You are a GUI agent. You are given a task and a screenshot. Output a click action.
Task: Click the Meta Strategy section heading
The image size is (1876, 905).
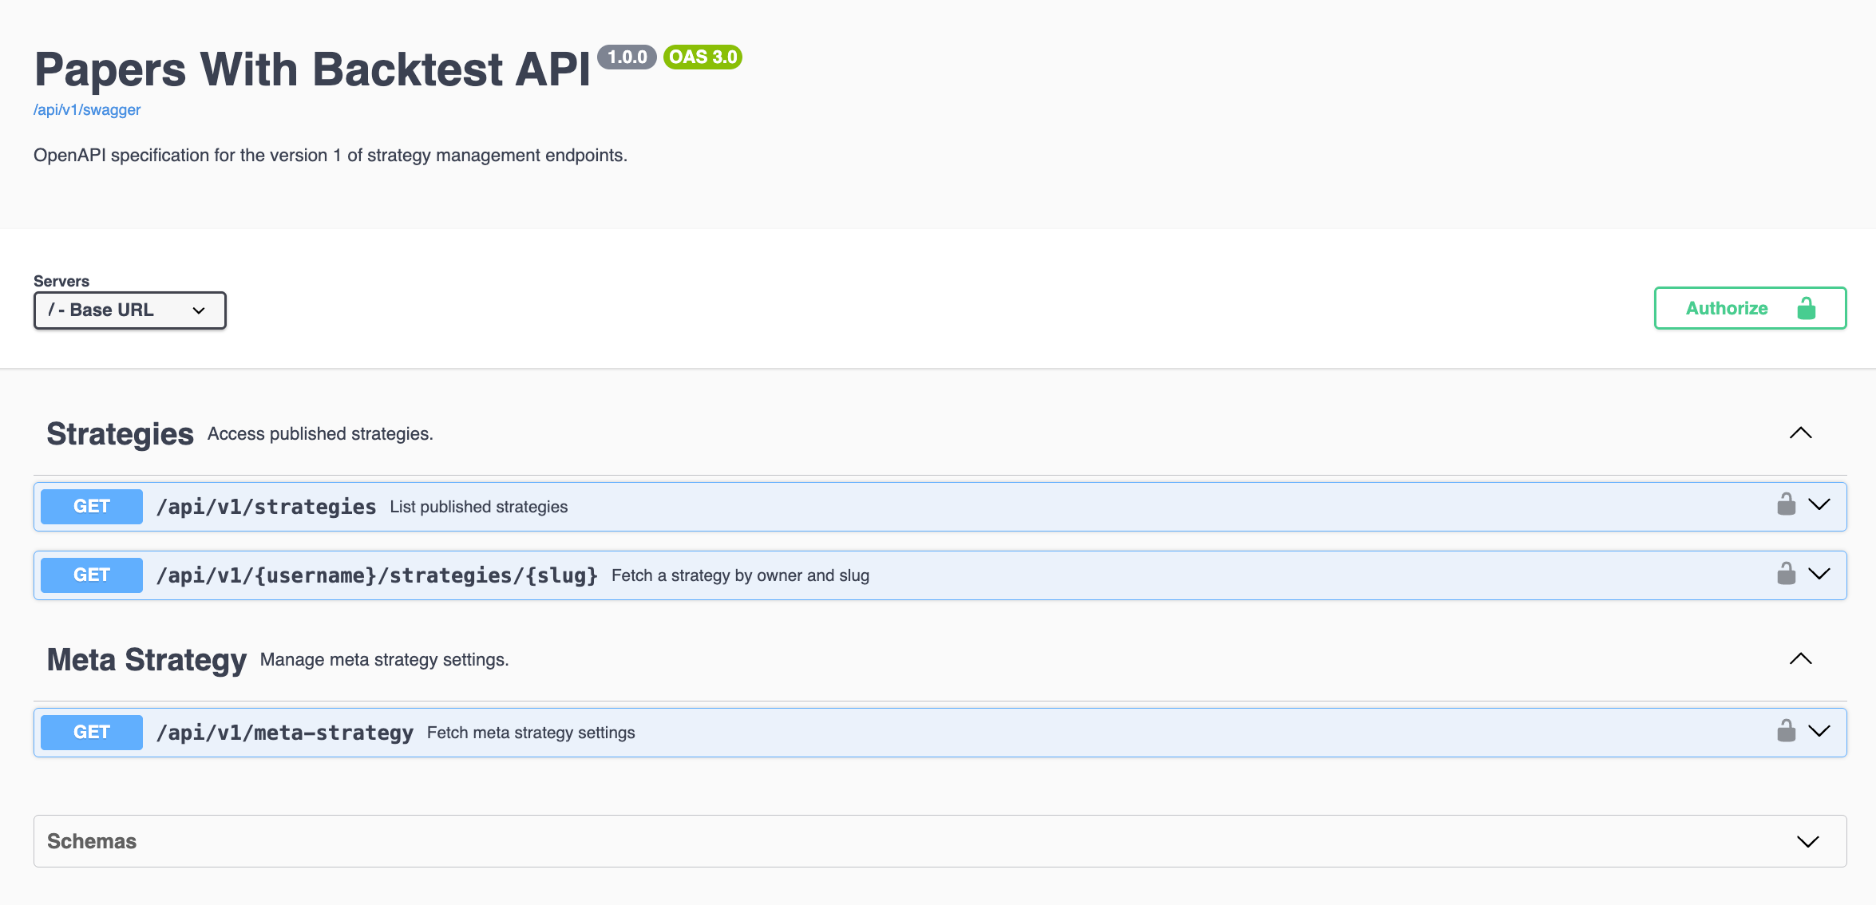click(x=147, y=660)
